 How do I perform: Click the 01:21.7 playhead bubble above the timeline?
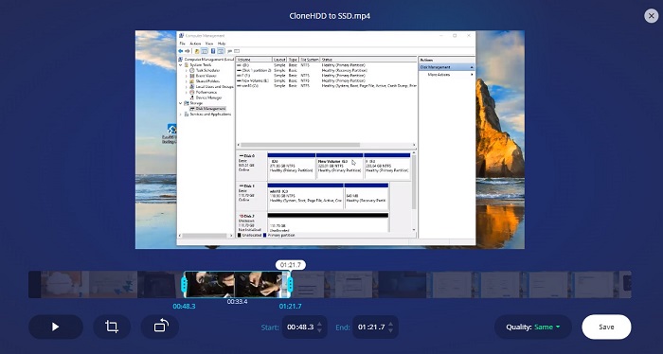point(291,265)
